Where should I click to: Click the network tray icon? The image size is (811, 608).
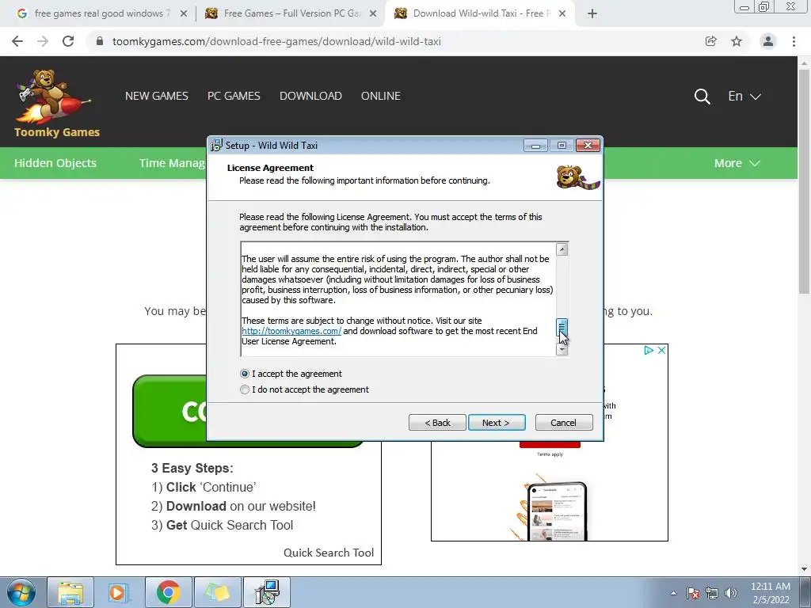tap(712, 593)
